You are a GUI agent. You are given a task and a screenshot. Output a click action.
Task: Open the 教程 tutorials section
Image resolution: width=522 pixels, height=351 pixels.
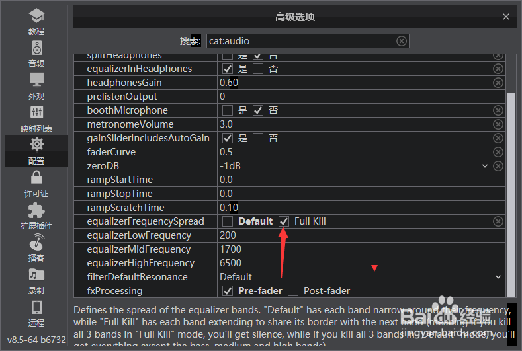36,22
